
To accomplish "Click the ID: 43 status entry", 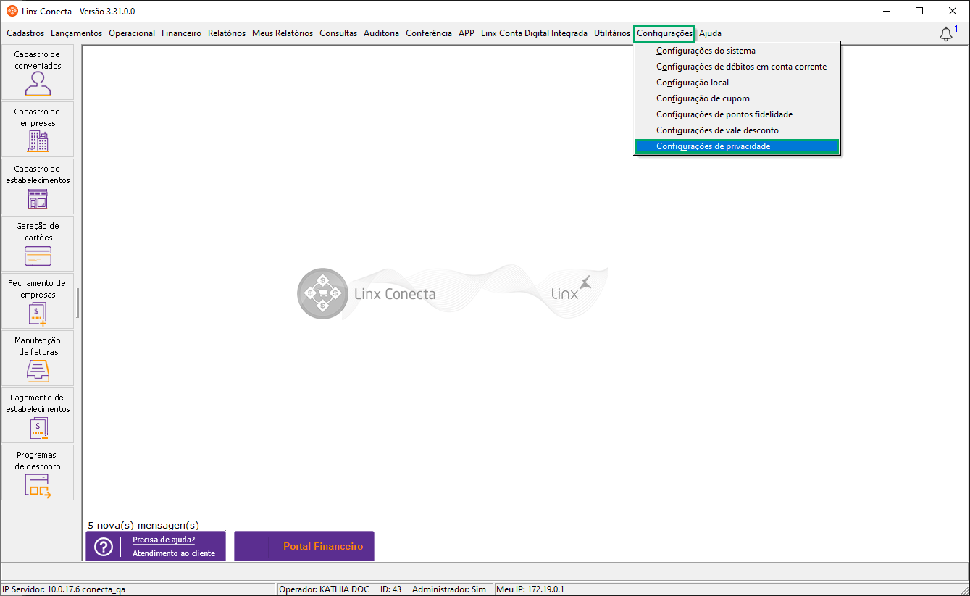I will (390, 589).
